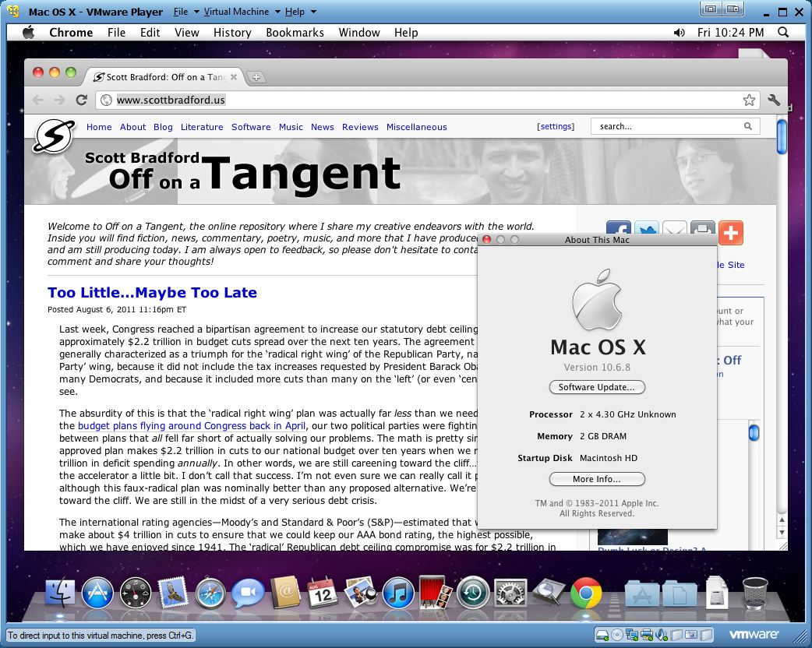
Task: Click the site search input field
Action: click(x=666, y=126)
